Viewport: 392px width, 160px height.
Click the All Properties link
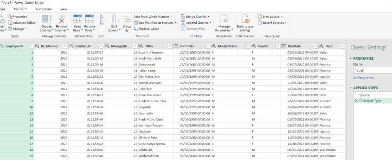(364, 78)
